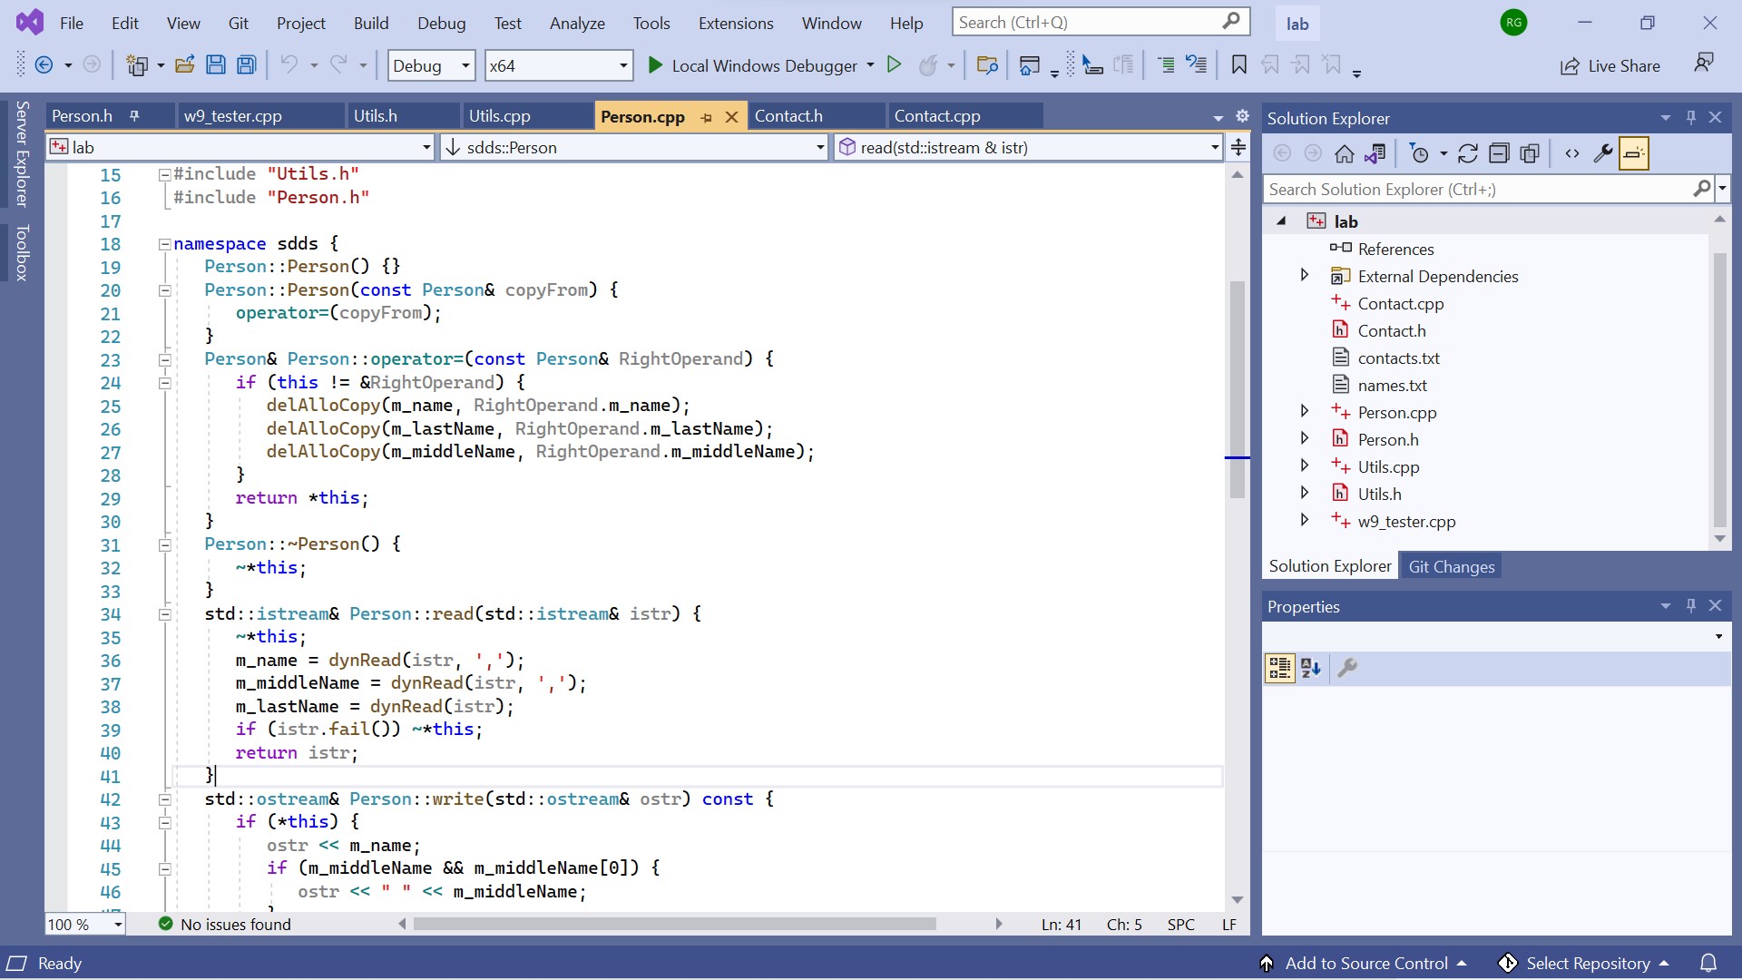The image size is (1742, 980).
Task: Click the Sync/Refresh icon in Solution Explorer
Action: 1467,154
